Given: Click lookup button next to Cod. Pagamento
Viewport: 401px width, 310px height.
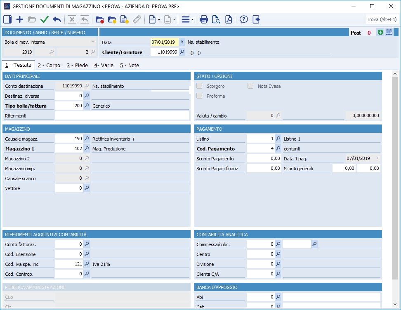Looking at the screenshot, I should coord(278,149).
